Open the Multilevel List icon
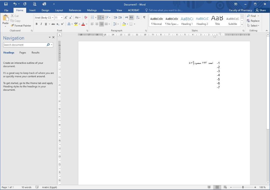The image size is (270, 190). 106,17
